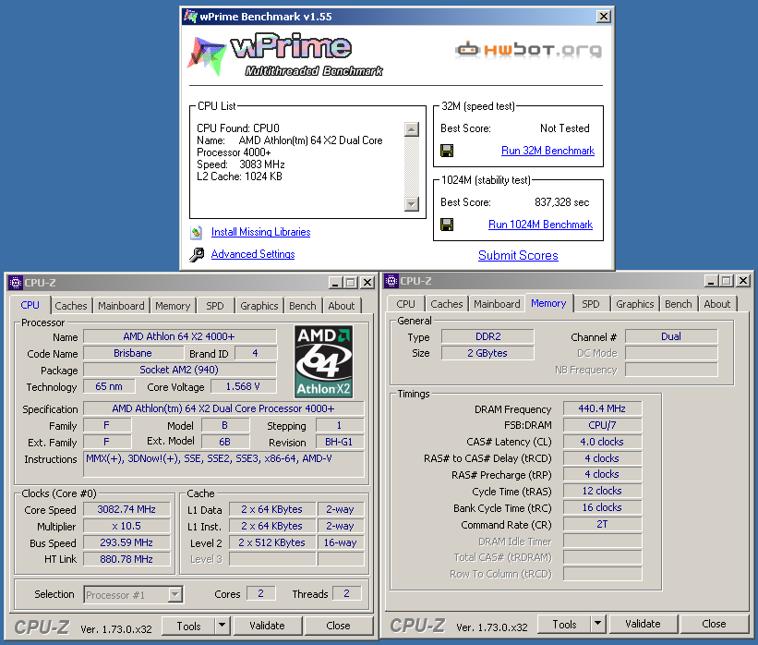Switch to Graphics tab in right CPU-Z
Image resolution: width=758 pixels, height=645 pixels.
coord(634,304)
